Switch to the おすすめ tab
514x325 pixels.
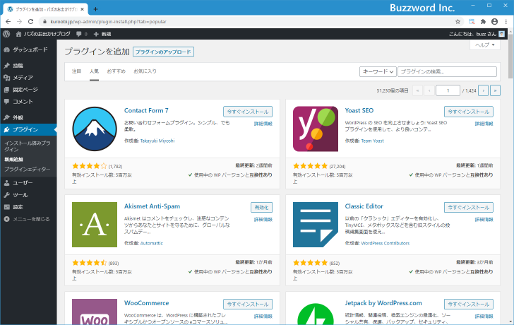point(116,71)
